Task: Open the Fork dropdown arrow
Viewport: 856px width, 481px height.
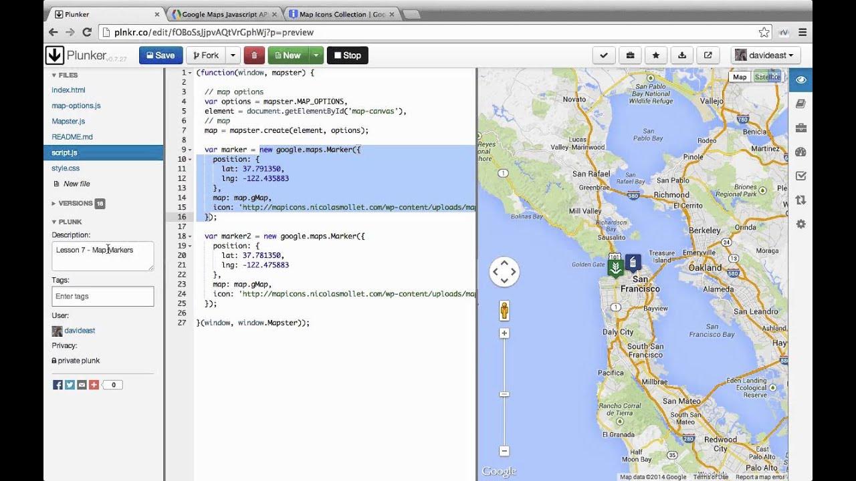Action: (x=233, y=55)
